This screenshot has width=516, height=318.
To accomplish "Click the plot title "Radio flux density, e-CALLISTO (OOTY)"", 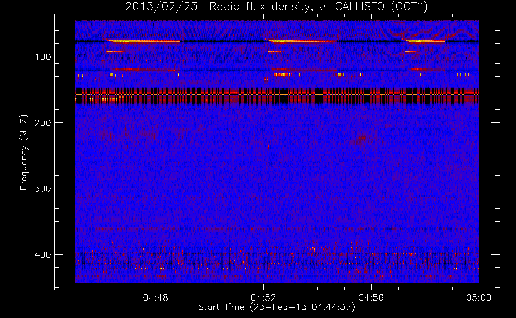I will (318, 7).
